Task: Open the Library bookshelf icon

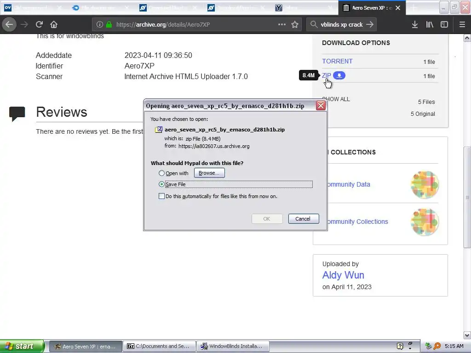Action: [x=430, y=25]
